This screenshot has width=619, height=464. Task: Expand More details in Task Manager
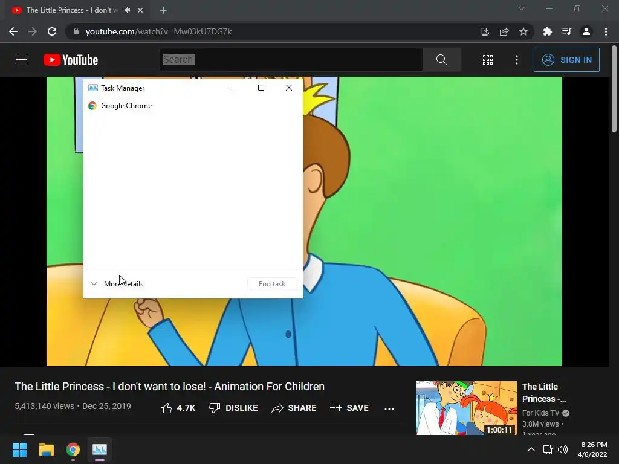pyautogui.click(x=117, y=284)
